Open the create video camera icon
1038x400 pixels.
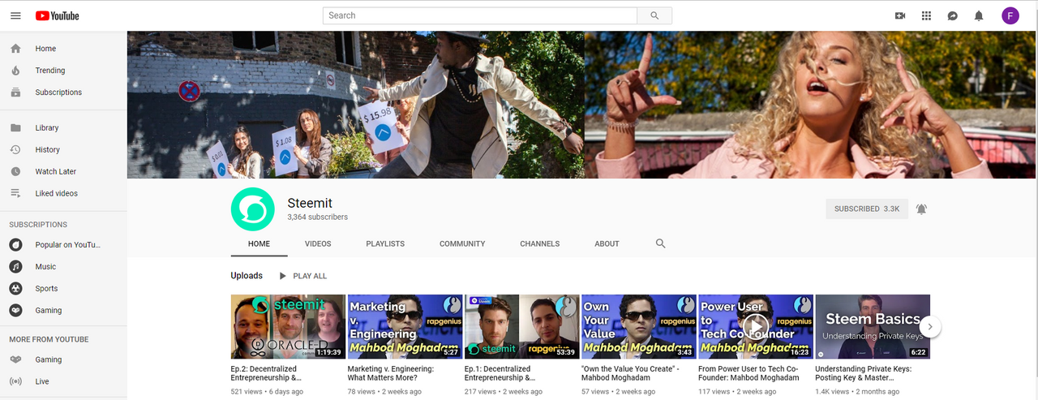(x=900, y=15)
